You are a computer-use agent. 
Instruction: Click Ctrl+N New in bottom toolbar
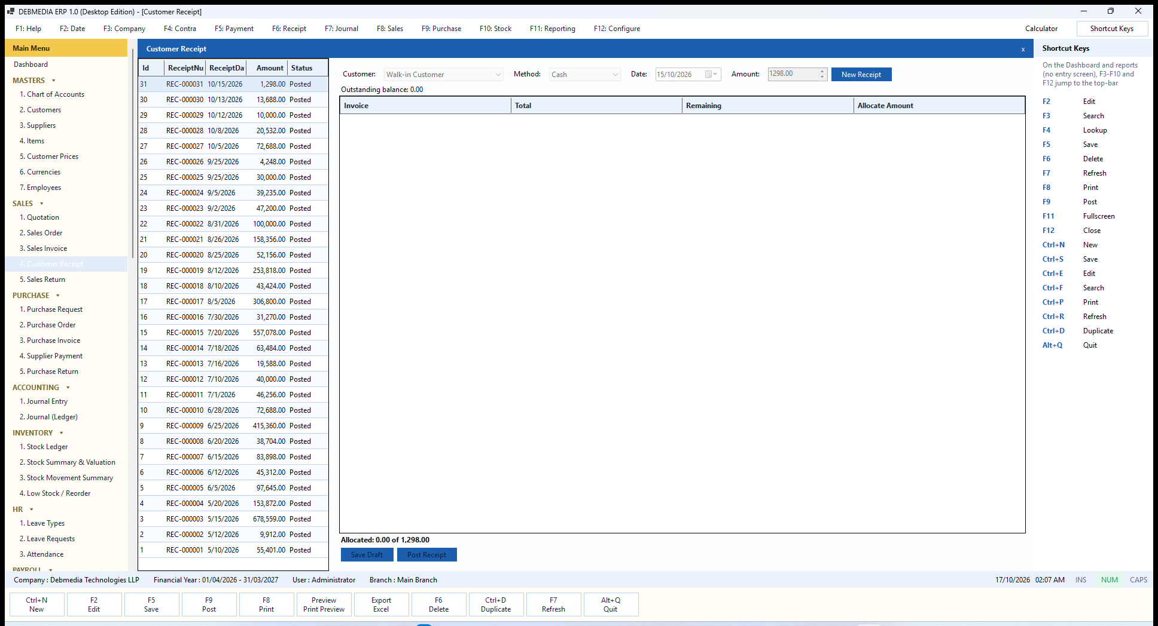coord(36,604)
